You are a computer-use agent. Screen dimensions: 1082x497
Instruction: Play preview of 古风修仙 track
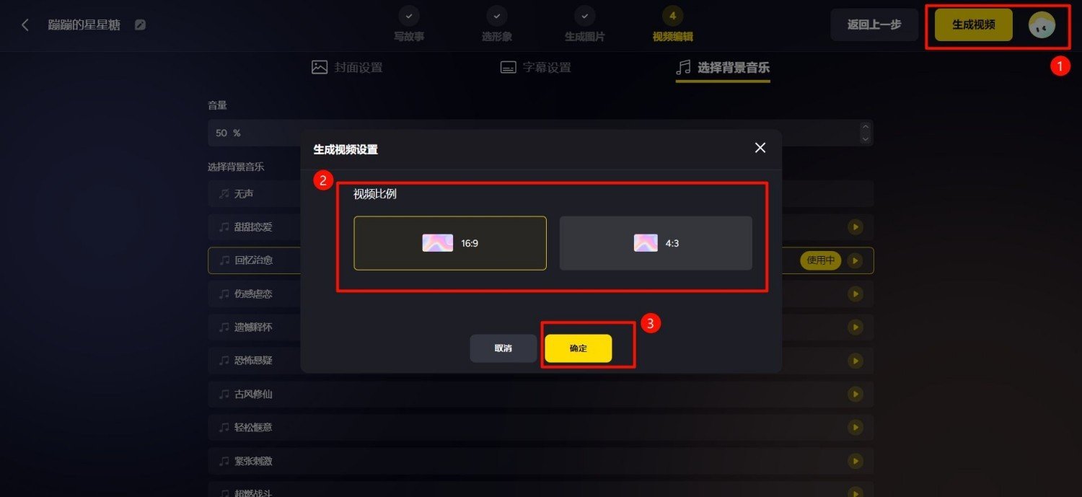[x=855, y=394]
